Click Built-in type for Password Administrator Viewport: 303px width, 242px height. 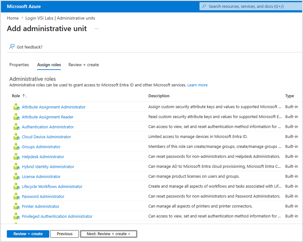(x=291, y=196)
